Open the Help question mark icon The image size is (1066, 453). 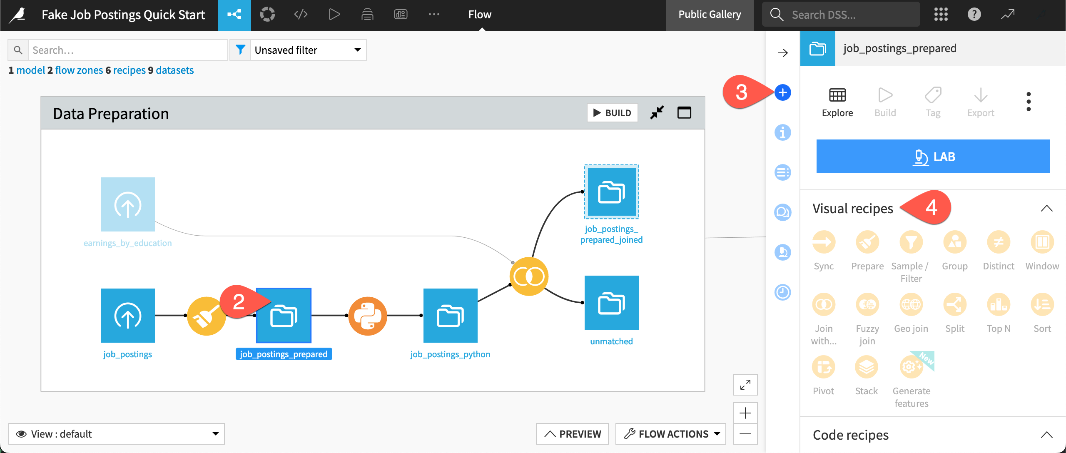[974, 15]
